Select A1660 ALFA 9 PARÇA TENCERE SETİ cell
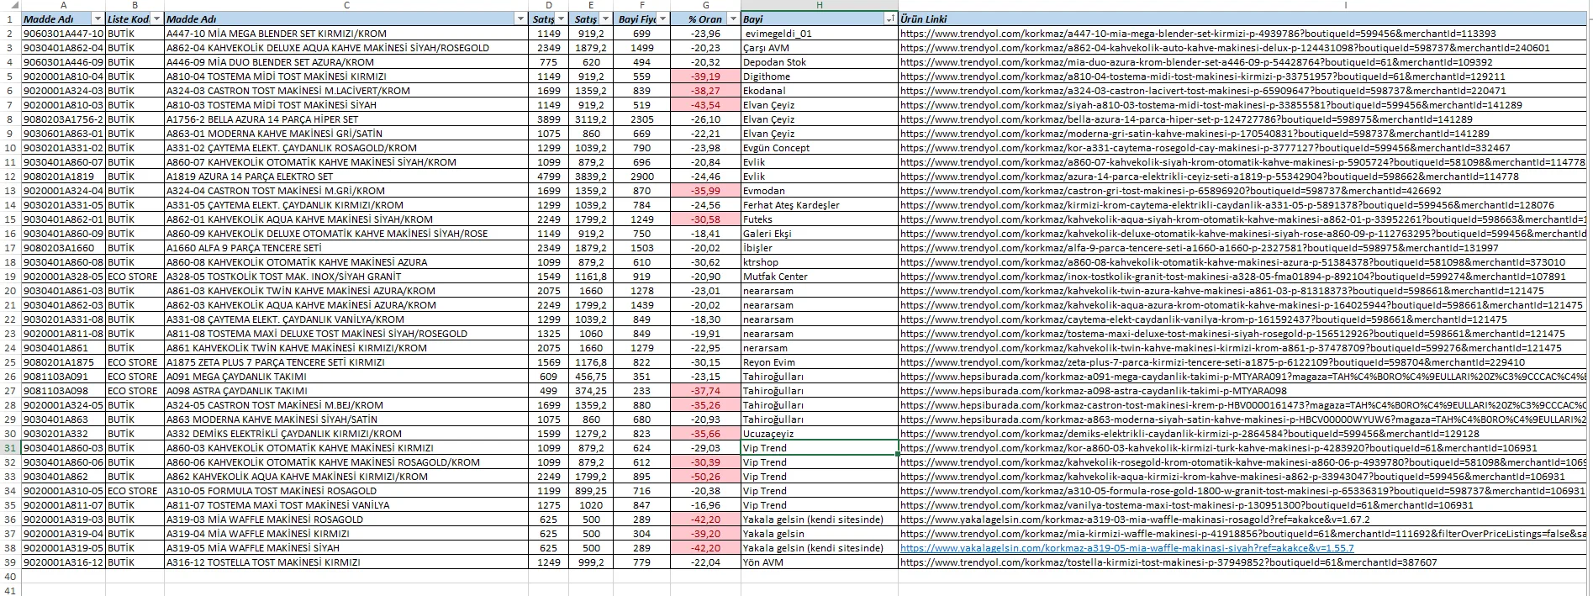The width and height of the screenshot is (1593, 596). click(x=346, y=248)
